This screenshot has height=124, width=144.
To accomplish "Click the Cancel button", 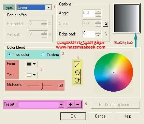I will (x=101, y=116).
